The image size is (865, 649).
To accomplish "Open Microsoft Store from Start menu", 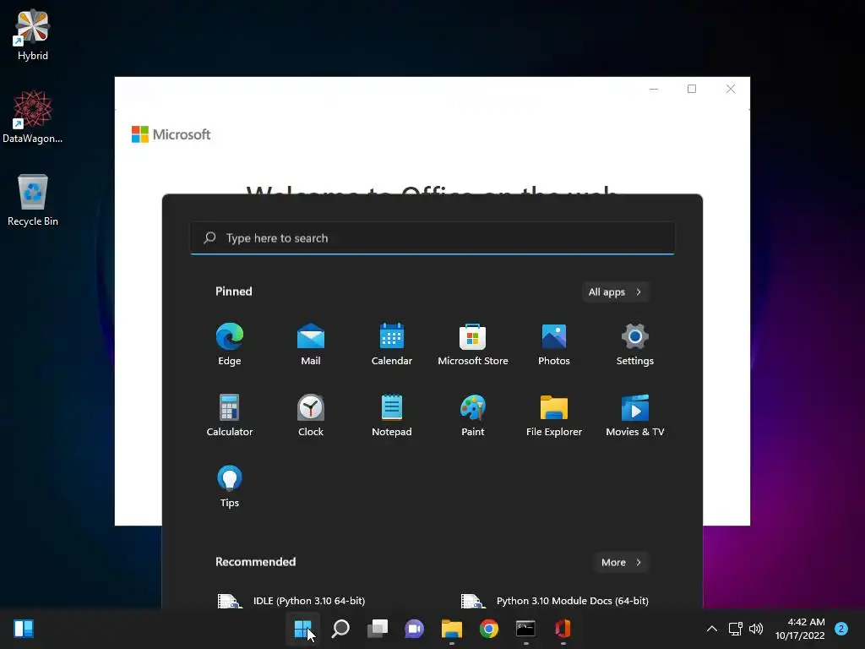I will pyautogui.click(x=473, y=345).
